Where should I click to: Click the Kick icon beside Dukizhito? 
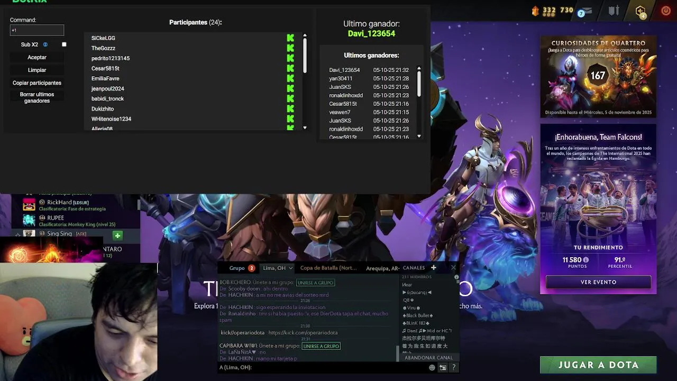290,108
